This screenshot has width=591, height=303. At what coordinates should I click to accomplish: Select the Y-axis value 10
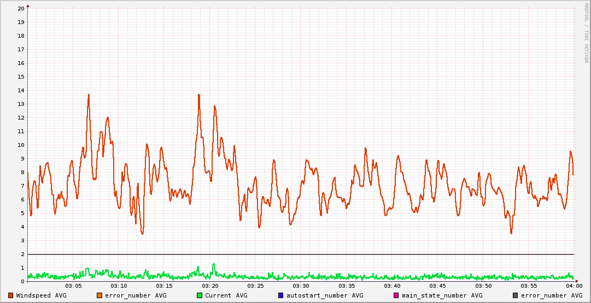[21, 145]
